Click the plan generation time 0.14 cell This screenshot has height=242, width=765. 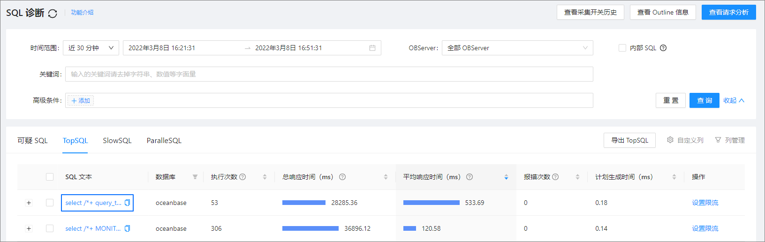[x=601, y=228]
